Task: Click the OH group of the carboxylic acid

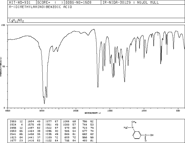Action: point(152,135)
